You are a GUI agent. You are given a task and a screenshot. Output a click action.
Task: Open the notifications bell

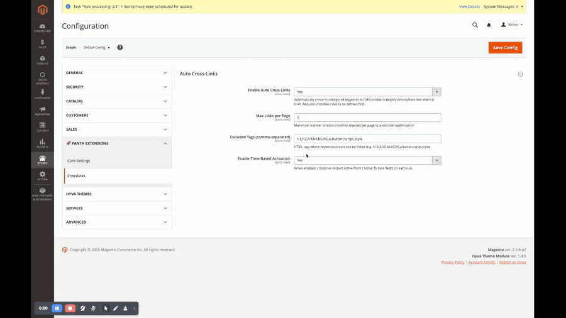coord(489,25)
